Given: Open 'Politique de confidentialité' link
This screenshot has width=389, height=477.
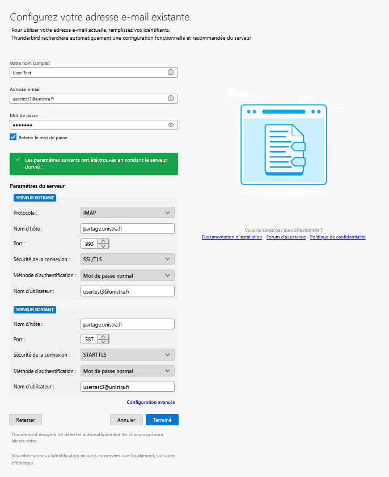Looking at the screenshot, I should pyautogui.click(x=337, y=237).
